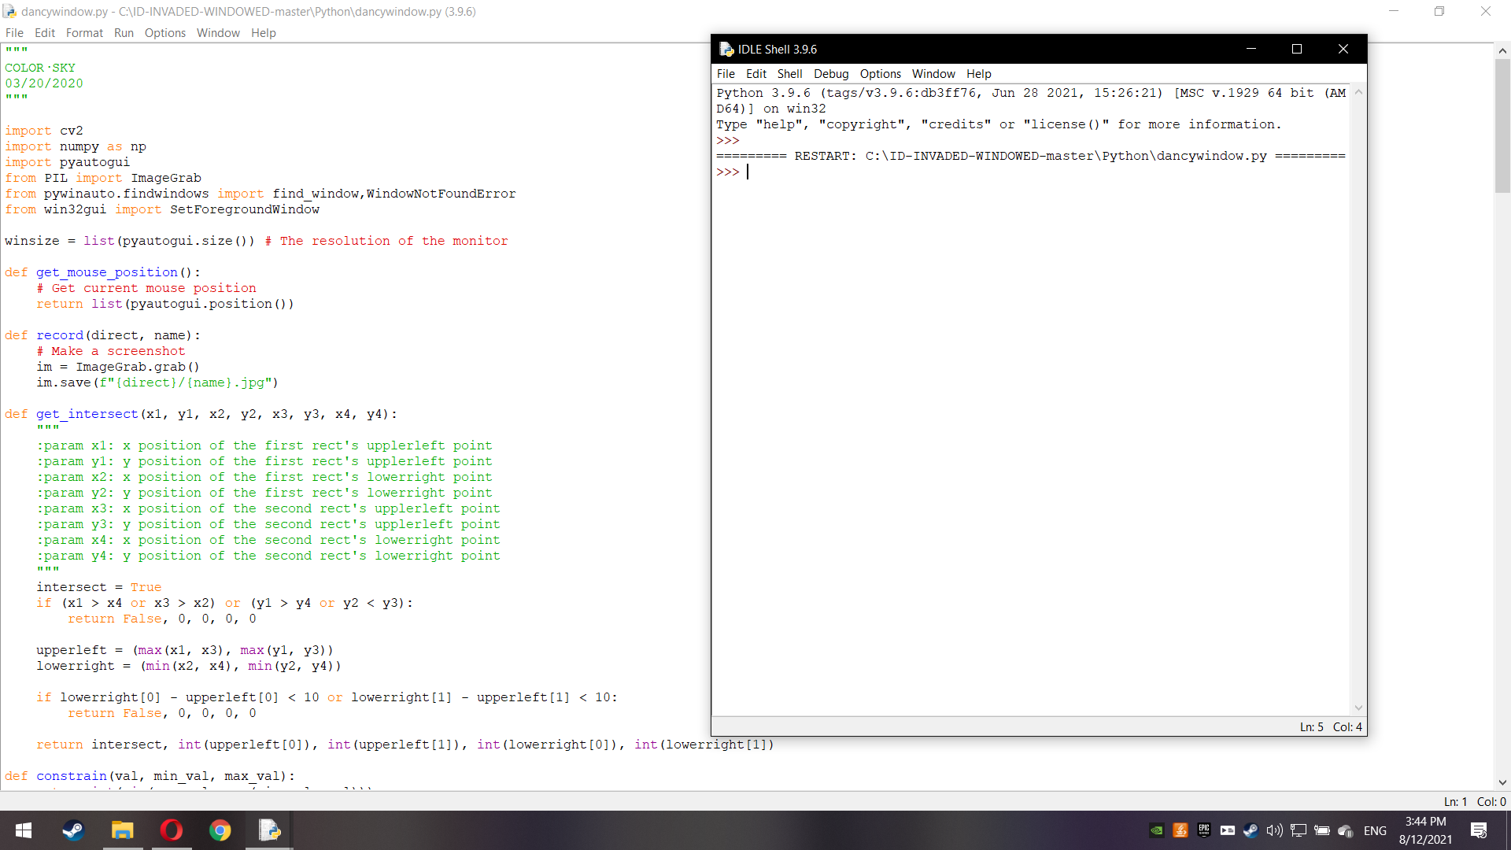This screenshot has width=1511, height=850.
Task: Open the Edit menu in the editor window
Action: click(45, 33)
